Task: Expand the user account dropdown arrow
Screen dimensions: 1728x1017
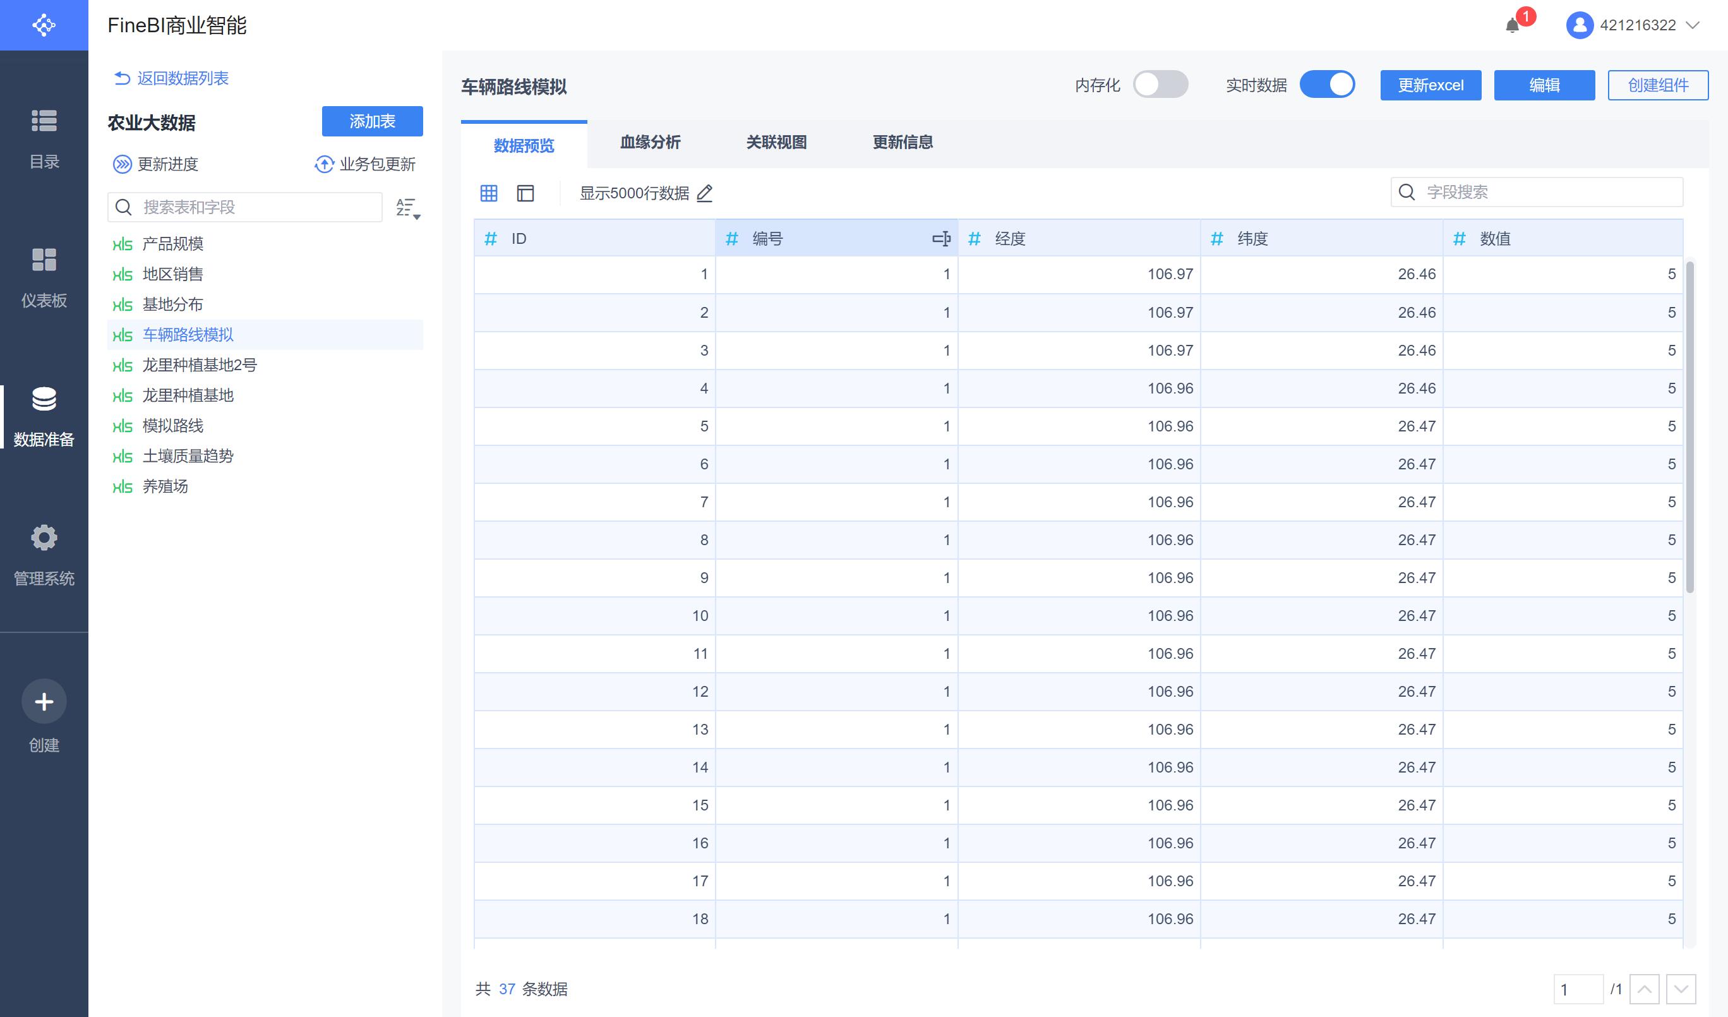Action: pos(1693,25)
